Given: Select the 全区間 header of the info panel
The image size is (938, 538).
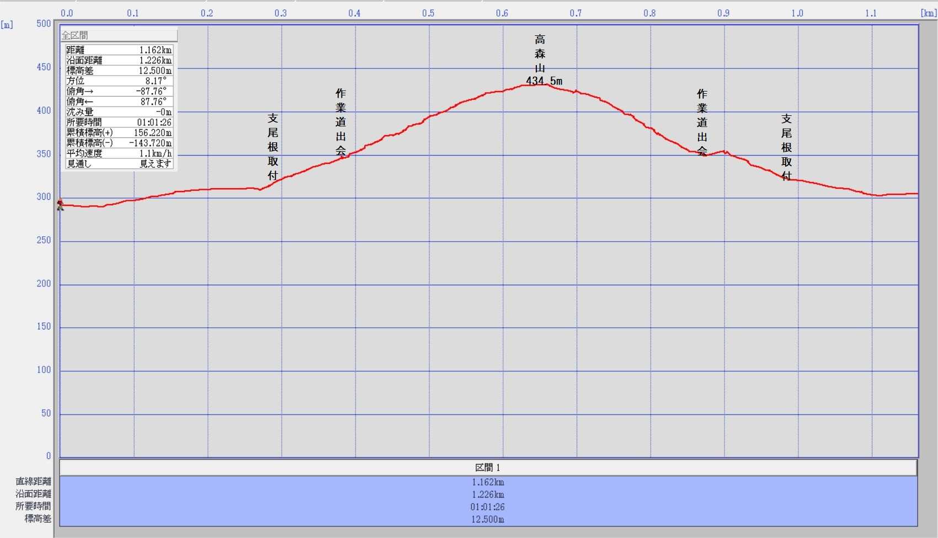Looking at the screenshot, I should (x=119, y=35).
